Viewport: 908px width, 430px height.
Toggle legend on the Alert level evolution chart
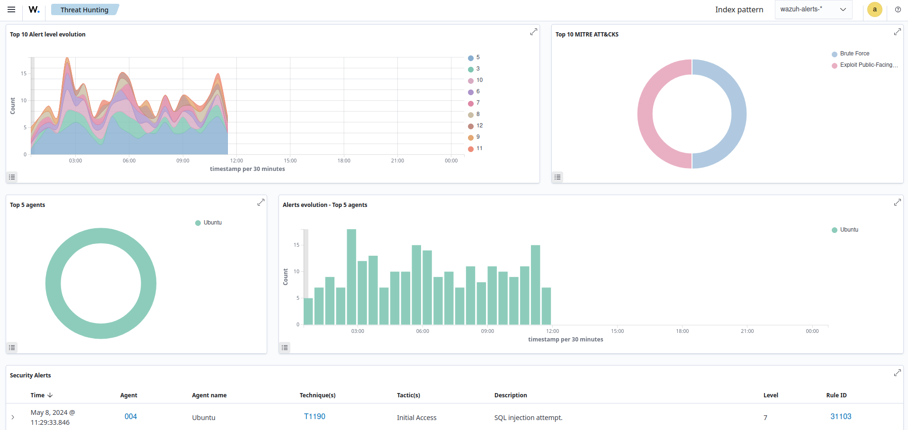[12, 177]
